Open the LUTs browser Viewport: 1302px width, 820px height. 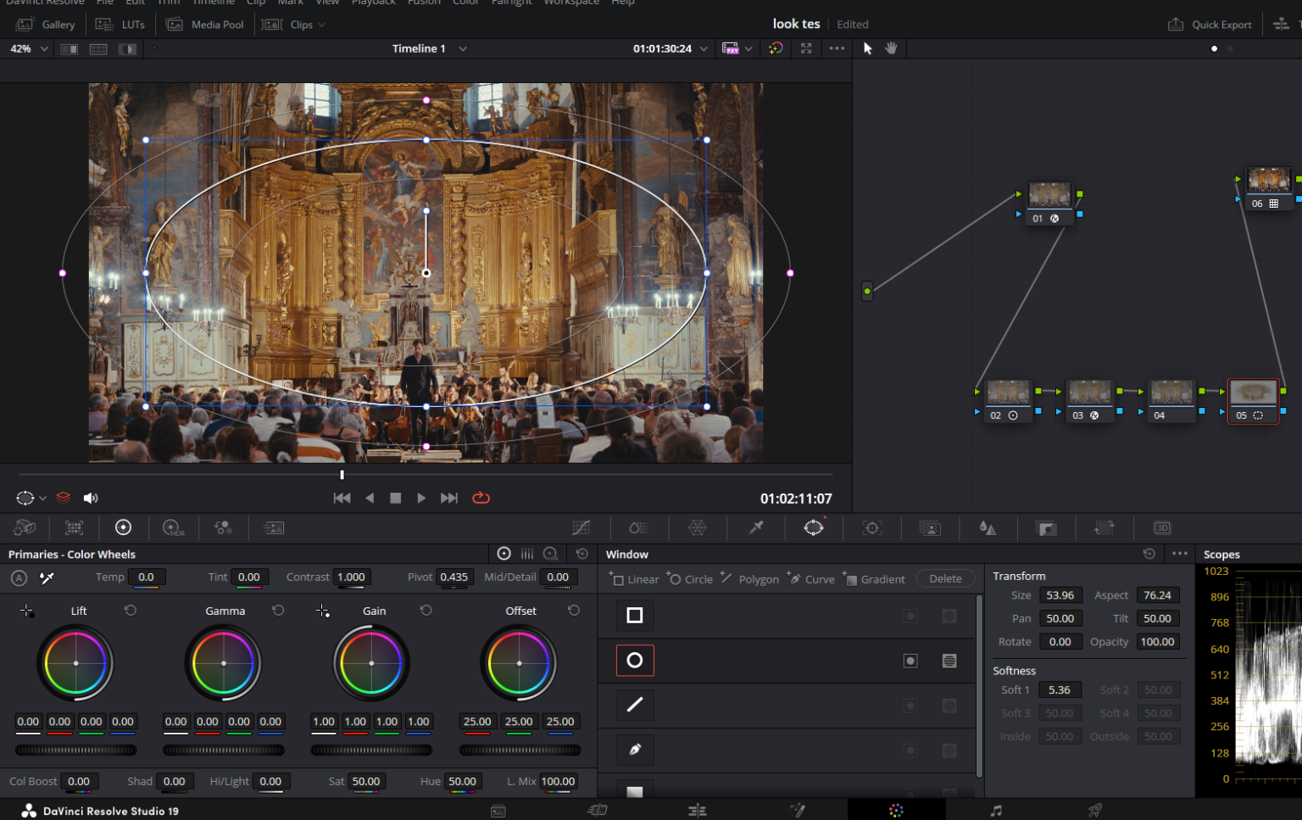click(x=120, y=25)
